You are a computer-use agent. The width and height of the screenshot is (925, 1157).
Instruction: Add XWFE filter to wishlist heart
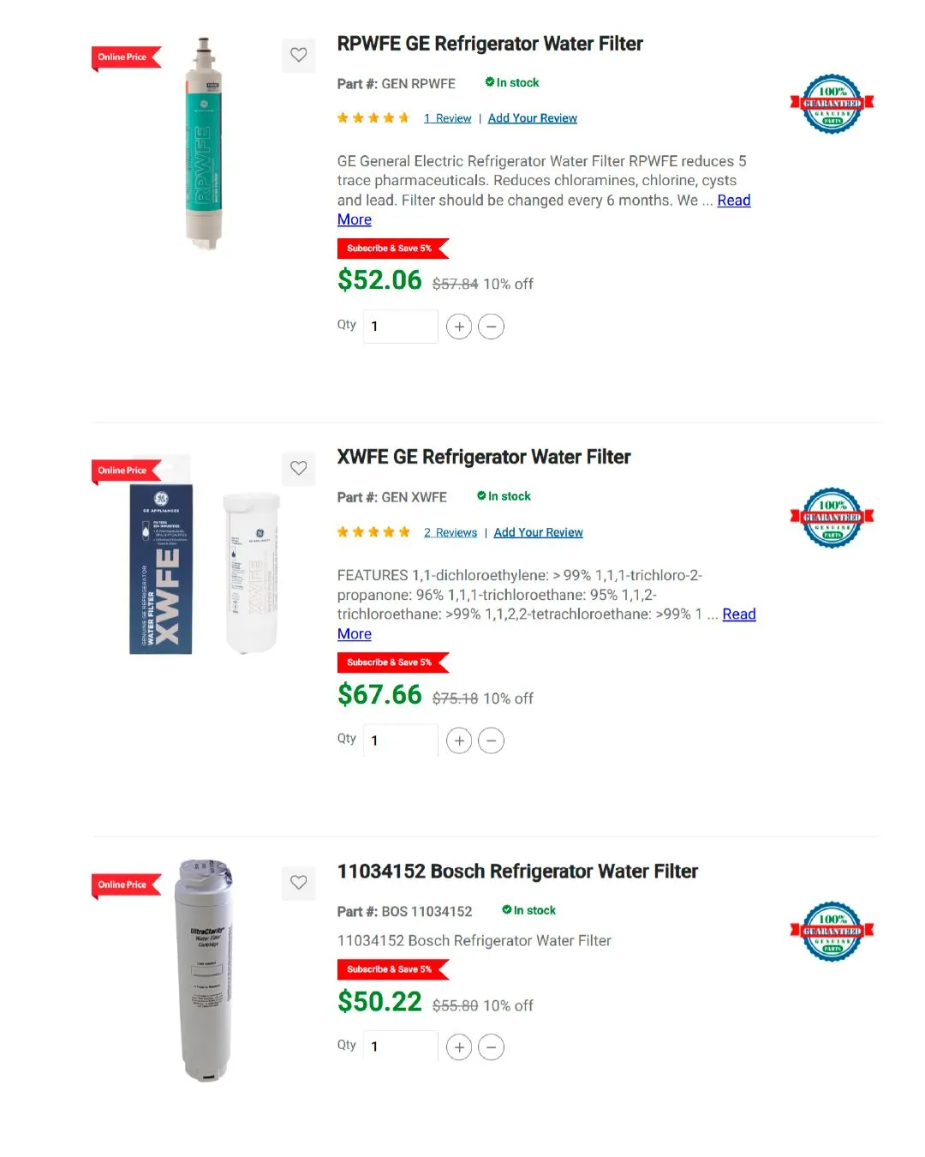tap(298, 469)
